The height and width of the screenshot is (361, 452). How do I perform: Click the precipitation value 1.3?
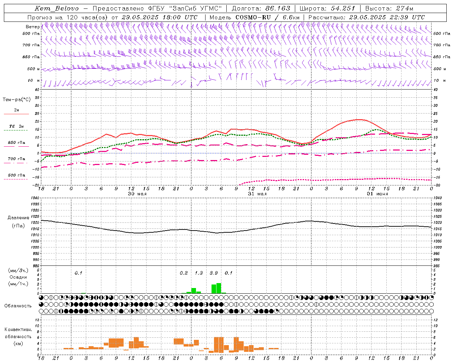(x=199, y=273)
